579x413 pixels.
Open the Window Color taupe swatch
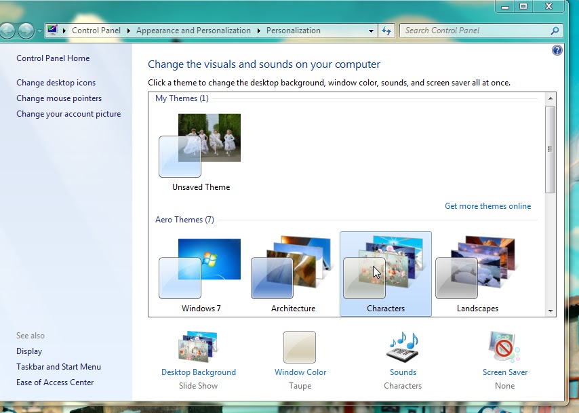click(x=300, y=347)
